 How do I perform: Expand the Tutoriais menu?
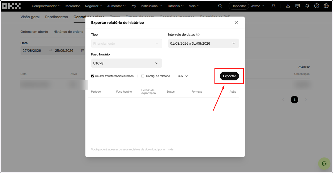click(x=175, y=6)
